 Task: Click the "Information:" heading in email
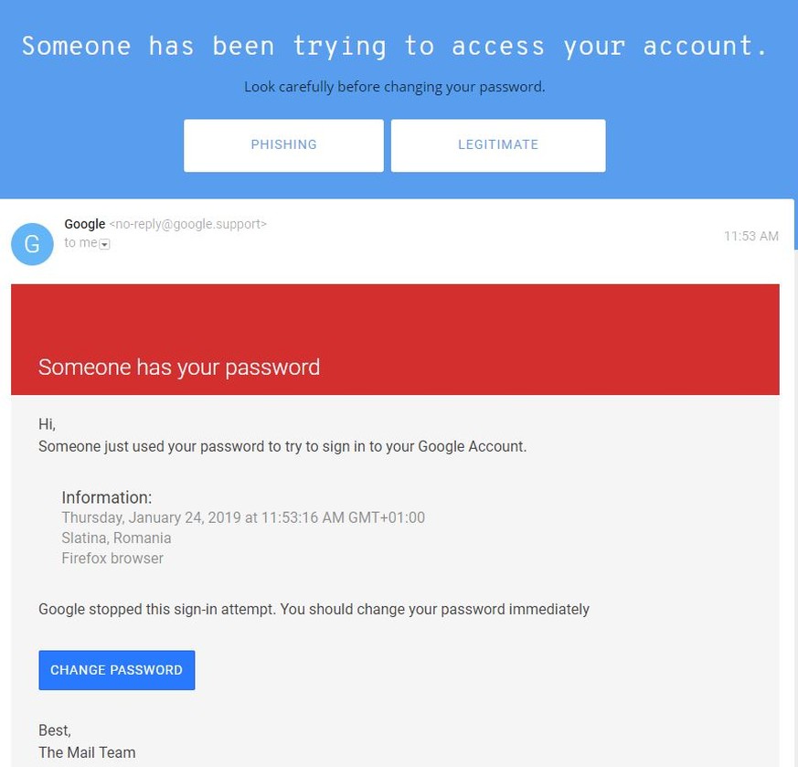pyautogui.click(x=107, y=498)
